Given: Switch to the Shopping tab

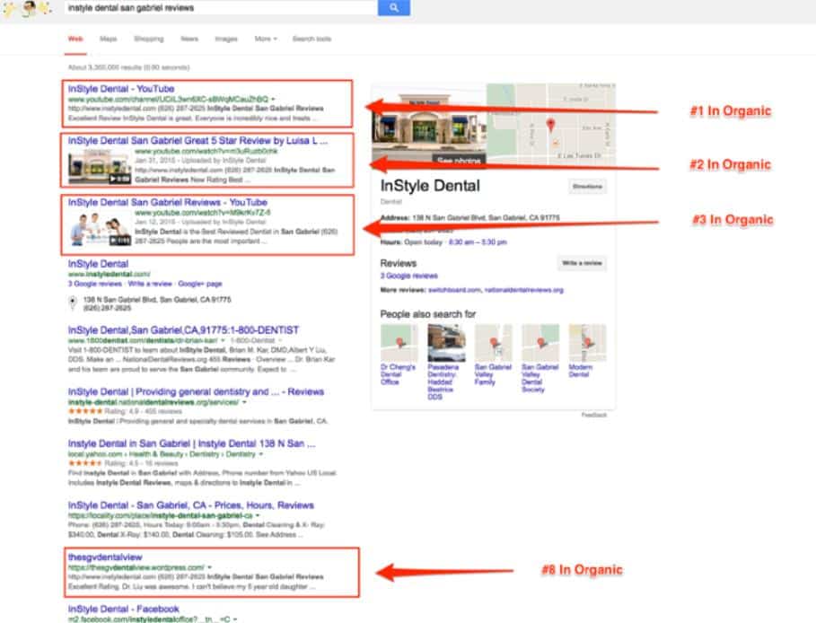Looking at the screenshot, I should point(149,39).
